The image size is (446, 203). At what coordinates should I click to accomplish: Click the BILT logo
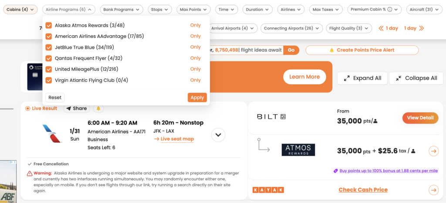tap(271, 117)
